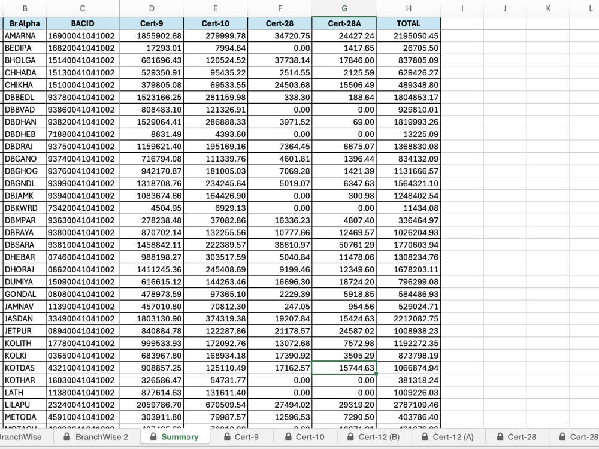Click the lock icon on BranchWise 2 tab
The image size is (599, 449).
pos(67,436)
